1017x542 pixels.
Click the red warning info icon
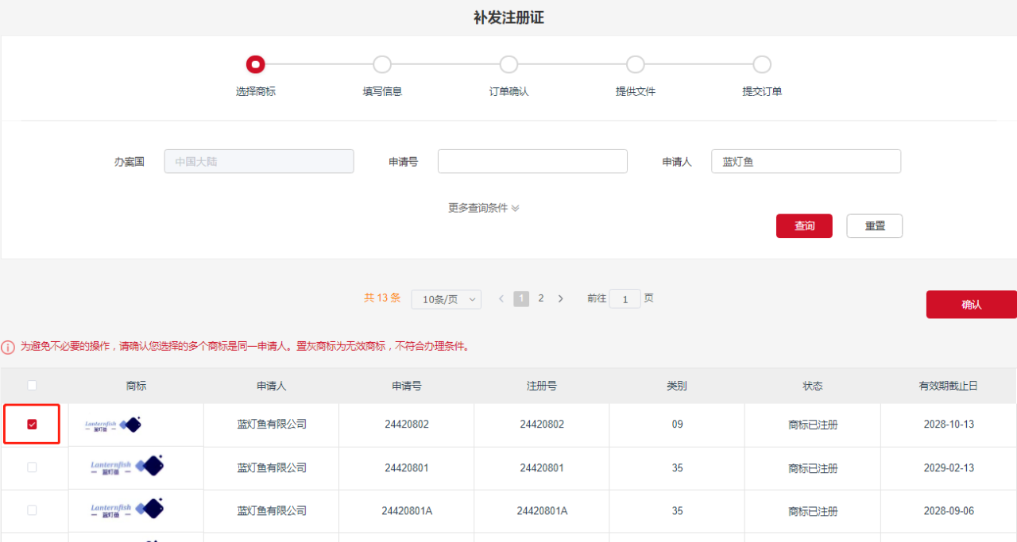pyautogui.click(x=8, y=347)
